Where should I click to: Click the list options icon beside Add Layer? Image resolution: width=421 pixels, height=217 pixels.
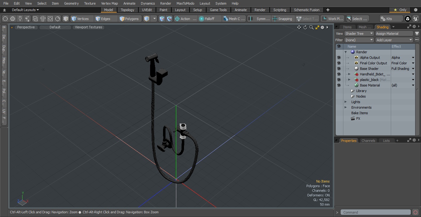tap(417, 40)
